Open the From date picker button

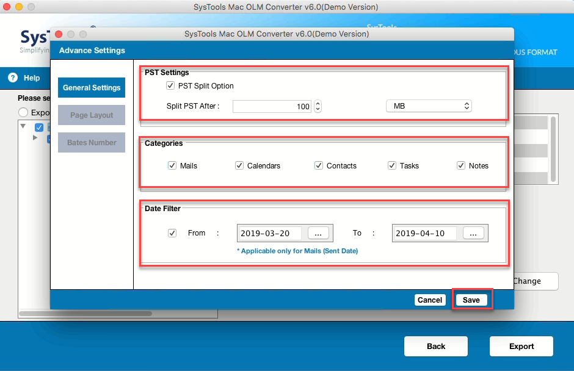(x=318, y=233)
